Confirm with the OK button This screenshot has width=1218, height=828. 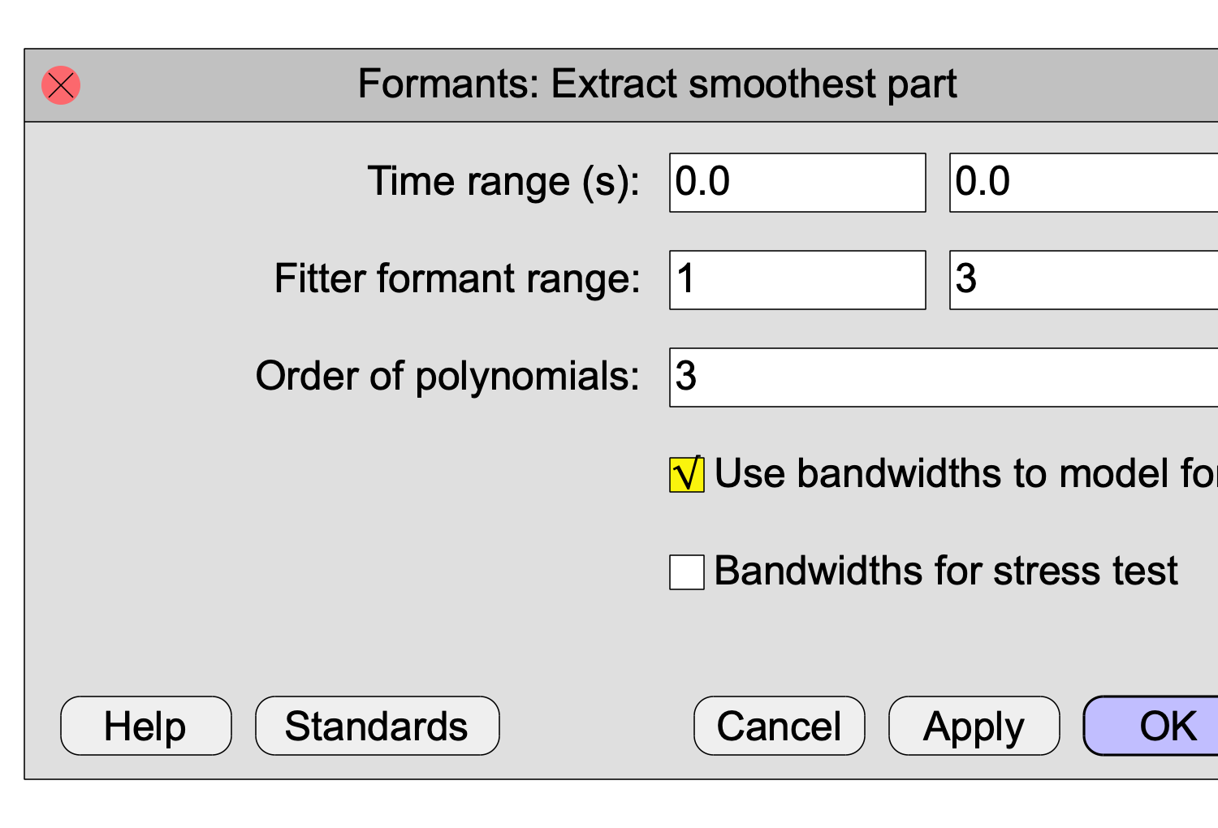point(1151,726)
